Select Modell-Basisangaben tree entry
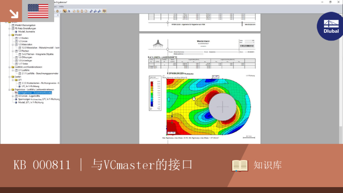Screen dimensions: 343x193 coord(25,25)
